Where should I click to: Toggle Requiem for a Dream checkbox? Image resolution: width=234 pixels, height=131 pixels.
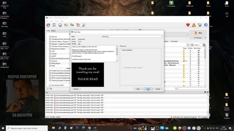pyautogui.click(x=50, y=49)
